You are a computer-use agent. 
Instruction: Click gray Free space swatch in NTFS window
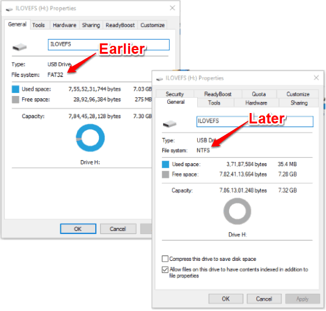pyautogui.click(x=165, y=174)
